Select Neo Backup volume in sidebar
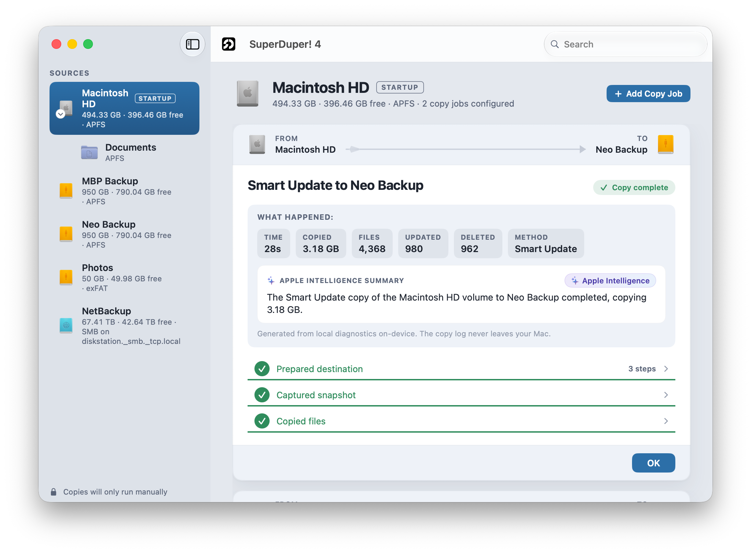The height and width of the screenshot is (553, 751). coord(124,234)
